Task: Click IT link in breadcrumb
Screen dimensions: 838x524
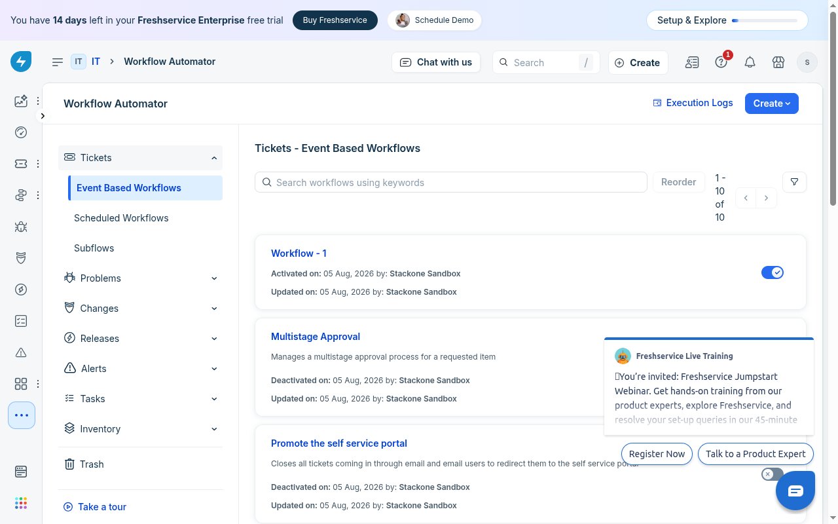Action: (x=96, y=62)
